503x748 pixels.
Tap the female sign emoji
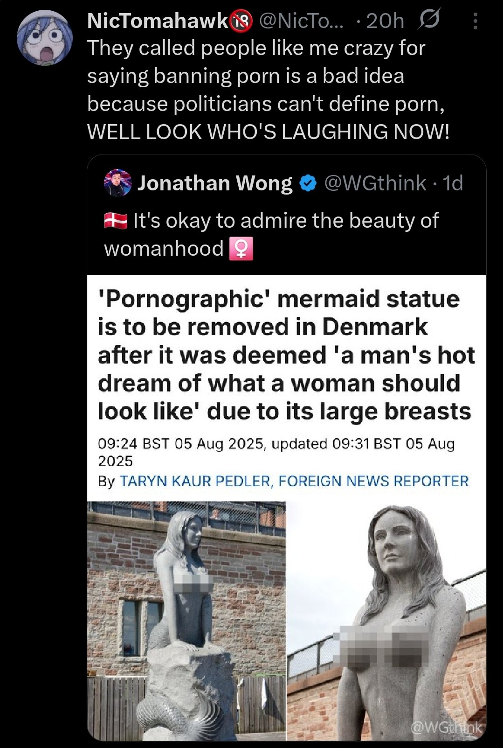click(241, 248)
